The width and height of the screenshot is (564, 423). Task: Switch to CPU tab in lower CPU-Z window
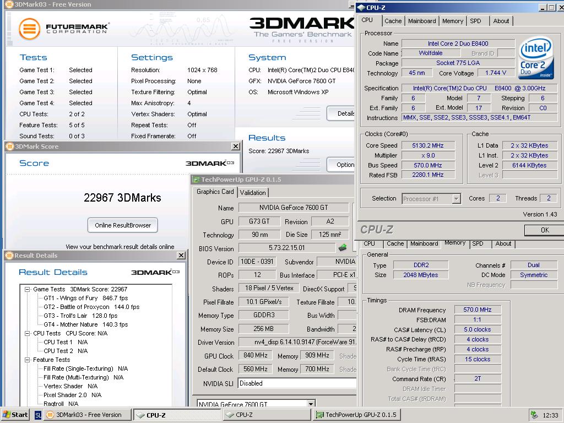coord(369,243)
